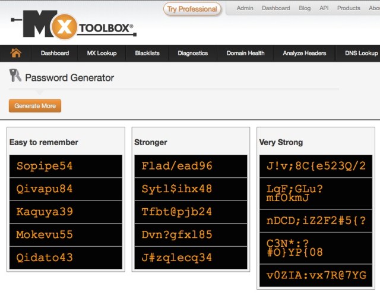Open the Analyze Headers tab

tap(305, 53)
